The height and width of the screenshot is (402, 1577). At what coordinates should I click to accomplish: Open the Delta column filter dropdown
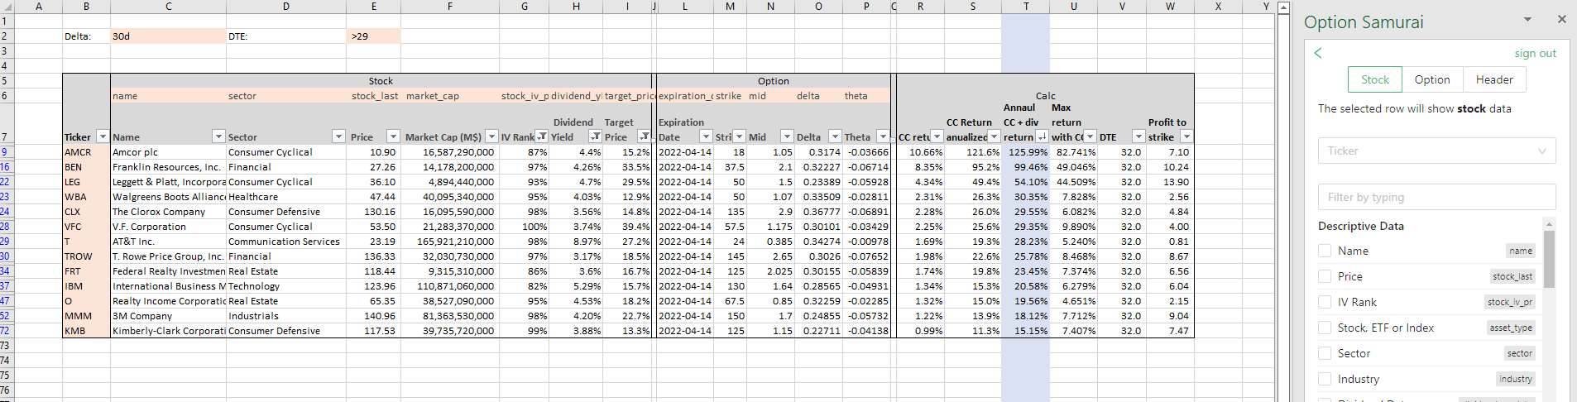(x=835, y=136)
